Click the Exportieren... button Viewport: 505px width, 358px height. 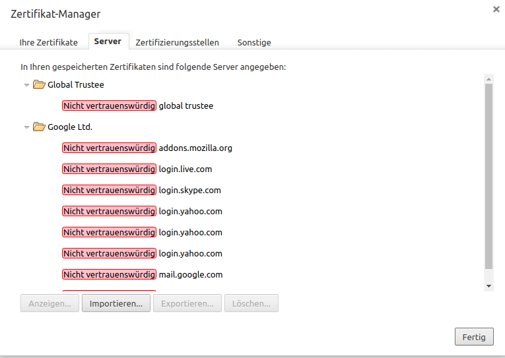point(187,303)
